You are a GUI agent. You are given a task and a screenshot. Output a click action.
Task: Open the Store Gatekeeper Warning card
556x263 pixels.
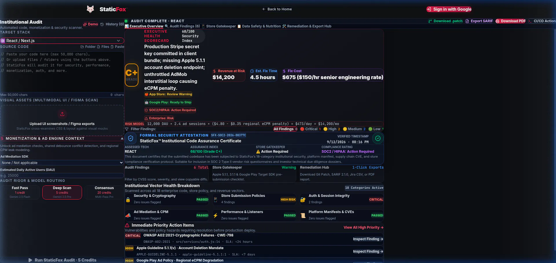click(x=254, y=173)
